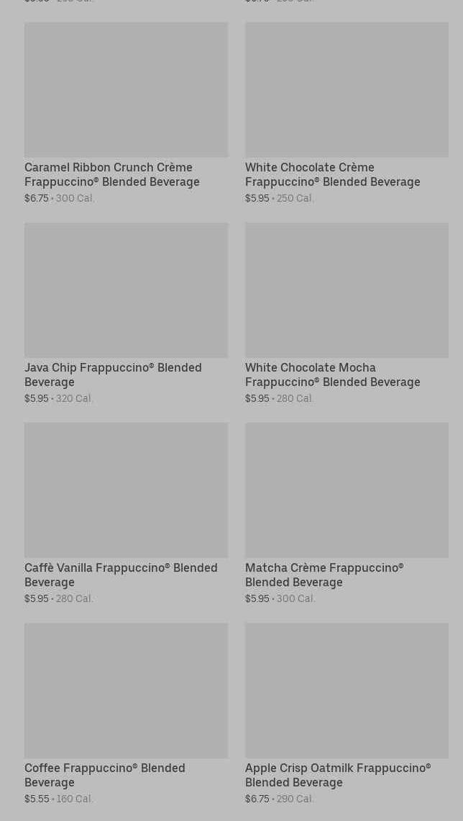
Task: Choose Coffee Frappuccino Blended Beverage title
Action: coord(105,775)
